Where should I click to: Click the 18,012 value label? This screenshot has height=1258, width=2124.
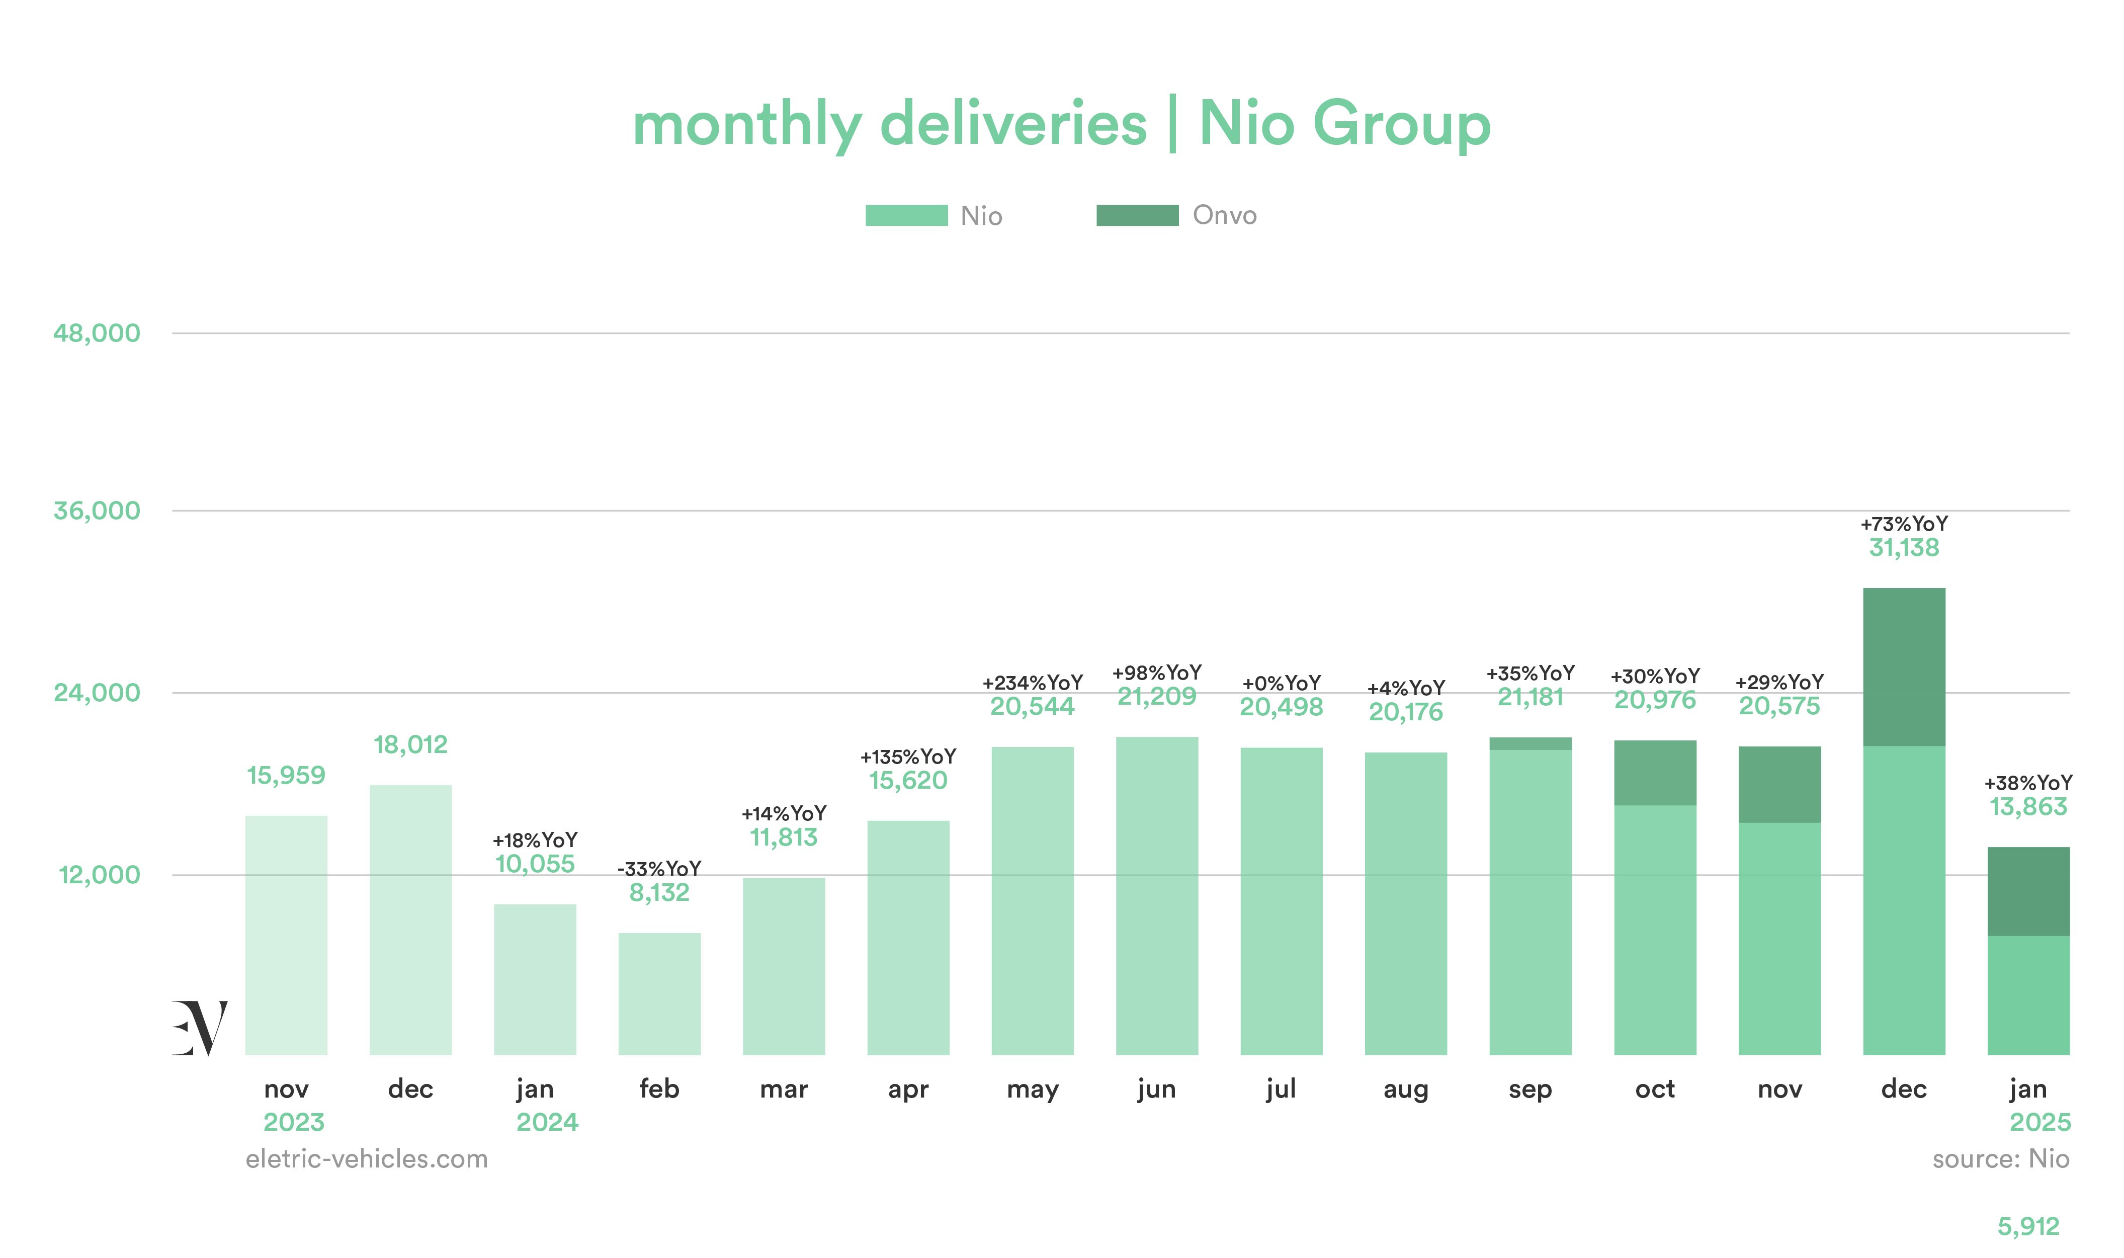tap(411, 745)
